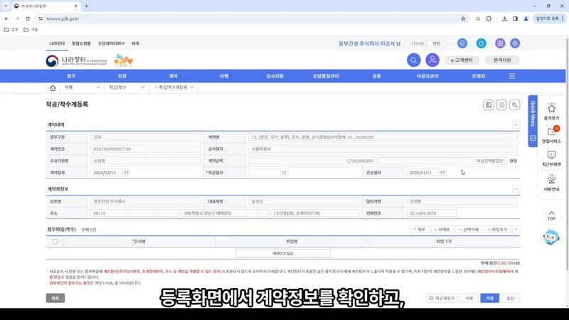
Task: Open 이용안내 microphone guide icon
Action: (x=551, y=179)
